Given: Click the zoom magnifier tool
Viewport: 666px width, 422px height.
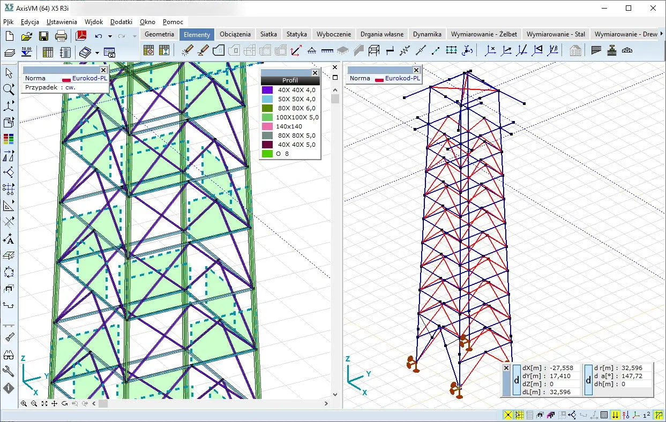Looking at the screenshot, I should tap(9, 89).
